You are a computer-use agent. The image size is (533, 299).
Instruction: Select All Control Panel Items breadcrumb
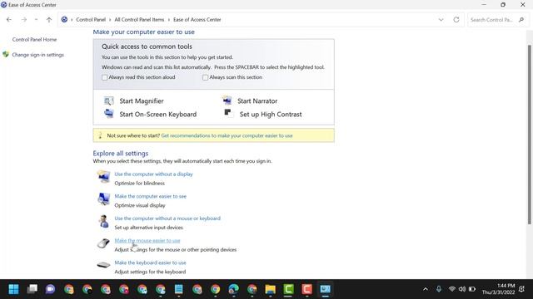139,20
